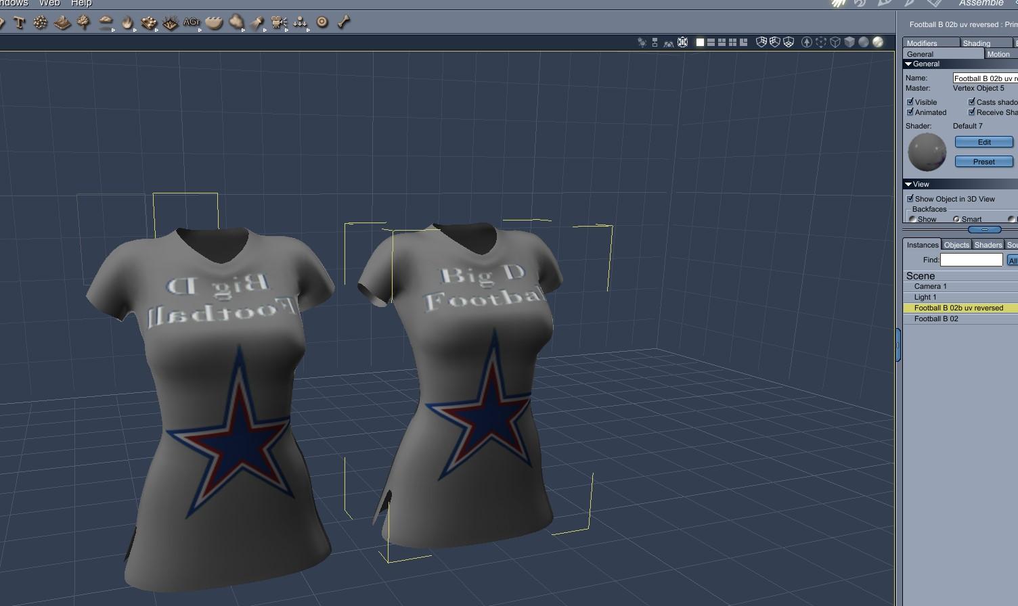Select Football B 02b uv reversed instance
This screenshot has height=606, width=1018.
tap(960, 308)
